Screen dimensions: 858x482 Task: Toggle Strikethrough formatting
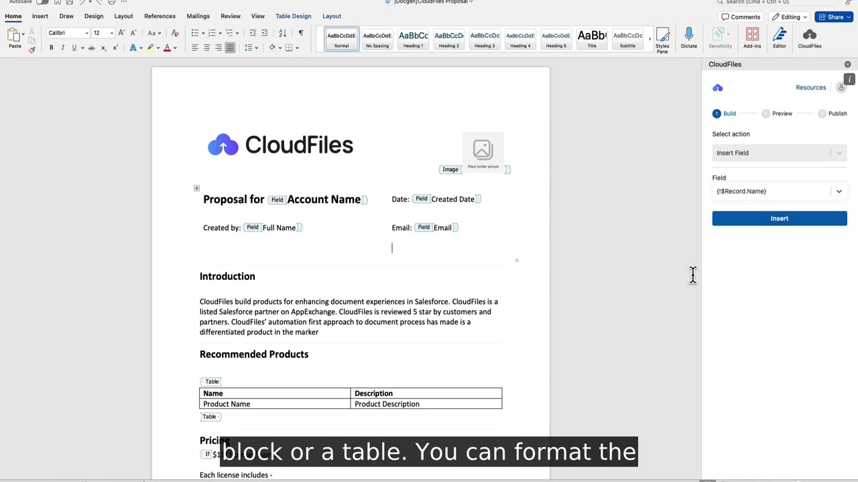(x=91, y=48)
